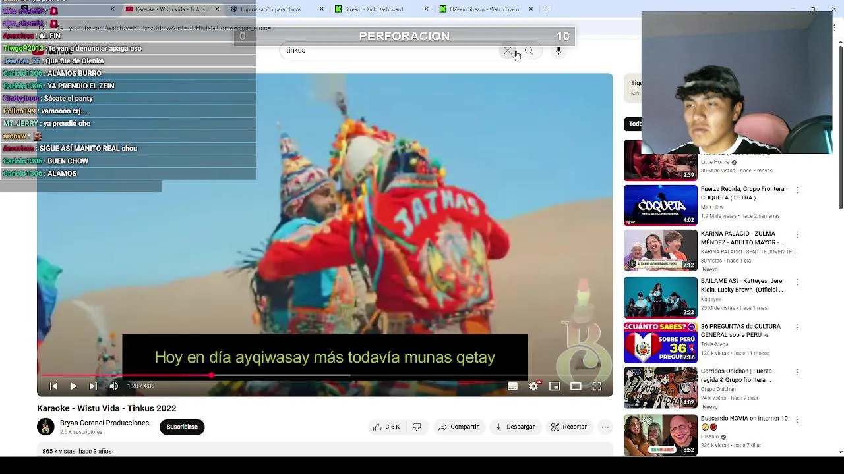Image resolution: width=844 pixels, height=474 pixels.
Task: Skip to next video in player
Action: tap(93, 386)
